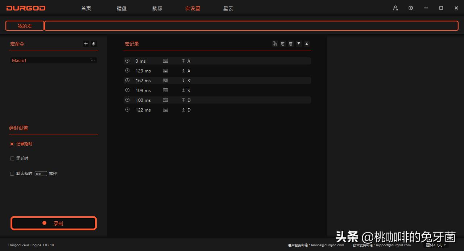Open the 简体中文 language dropdown
The height and width of the screenshot is (251, 464).
[x=435, y=245]
